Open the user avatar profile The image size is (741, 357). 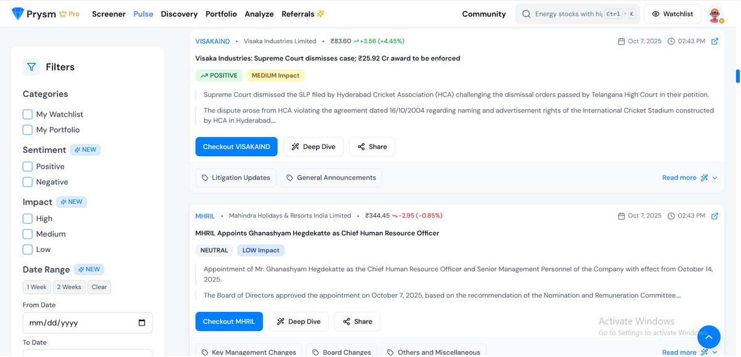715,14
